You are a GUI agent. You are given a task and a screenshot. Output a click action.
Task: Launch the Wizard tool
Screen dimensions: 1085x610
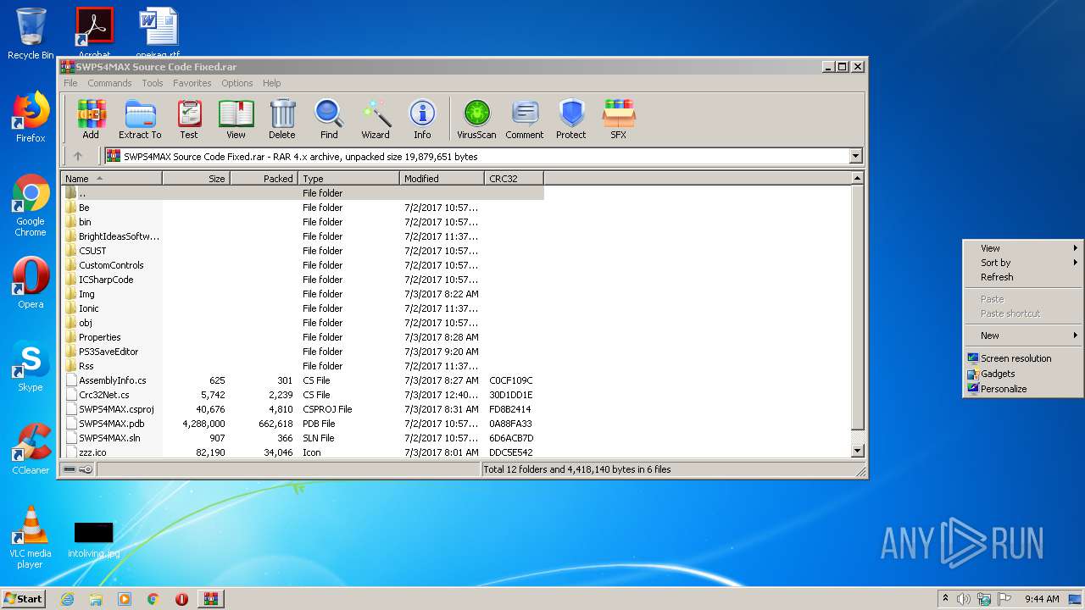pyautogui.click(x=376, y=119)
